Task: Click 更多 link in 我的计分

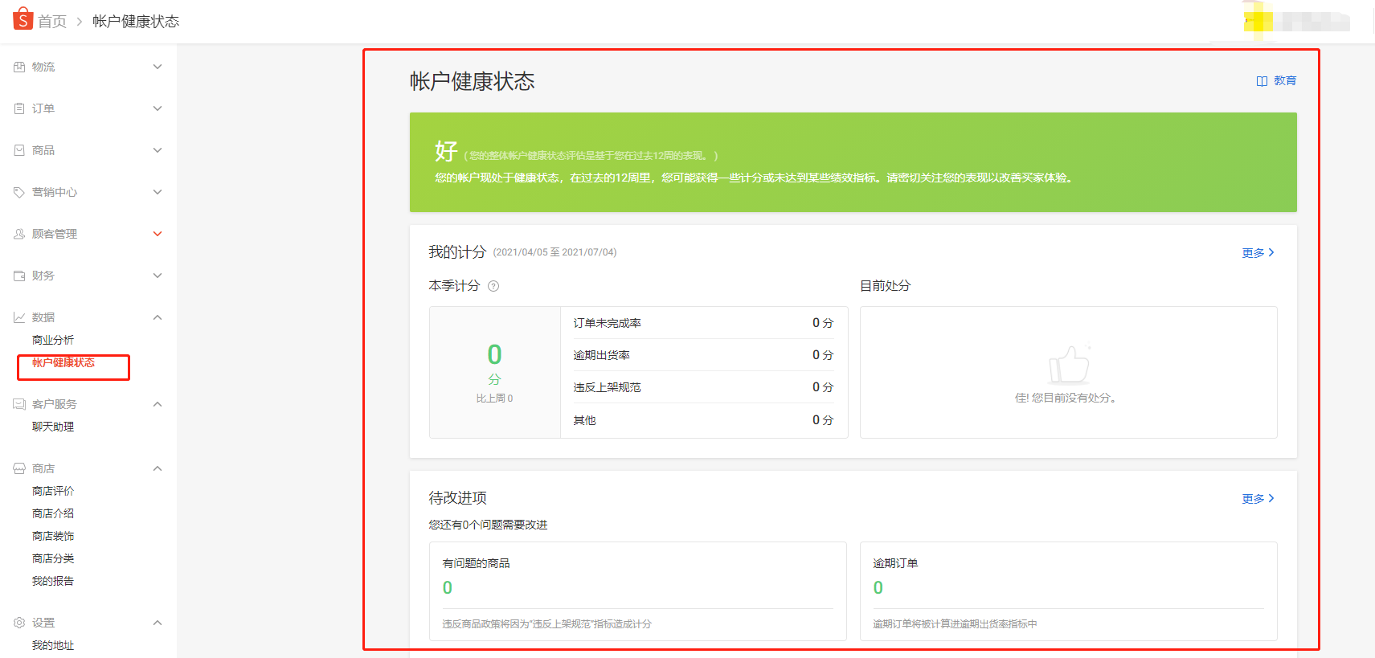Action: [1258, 253]
